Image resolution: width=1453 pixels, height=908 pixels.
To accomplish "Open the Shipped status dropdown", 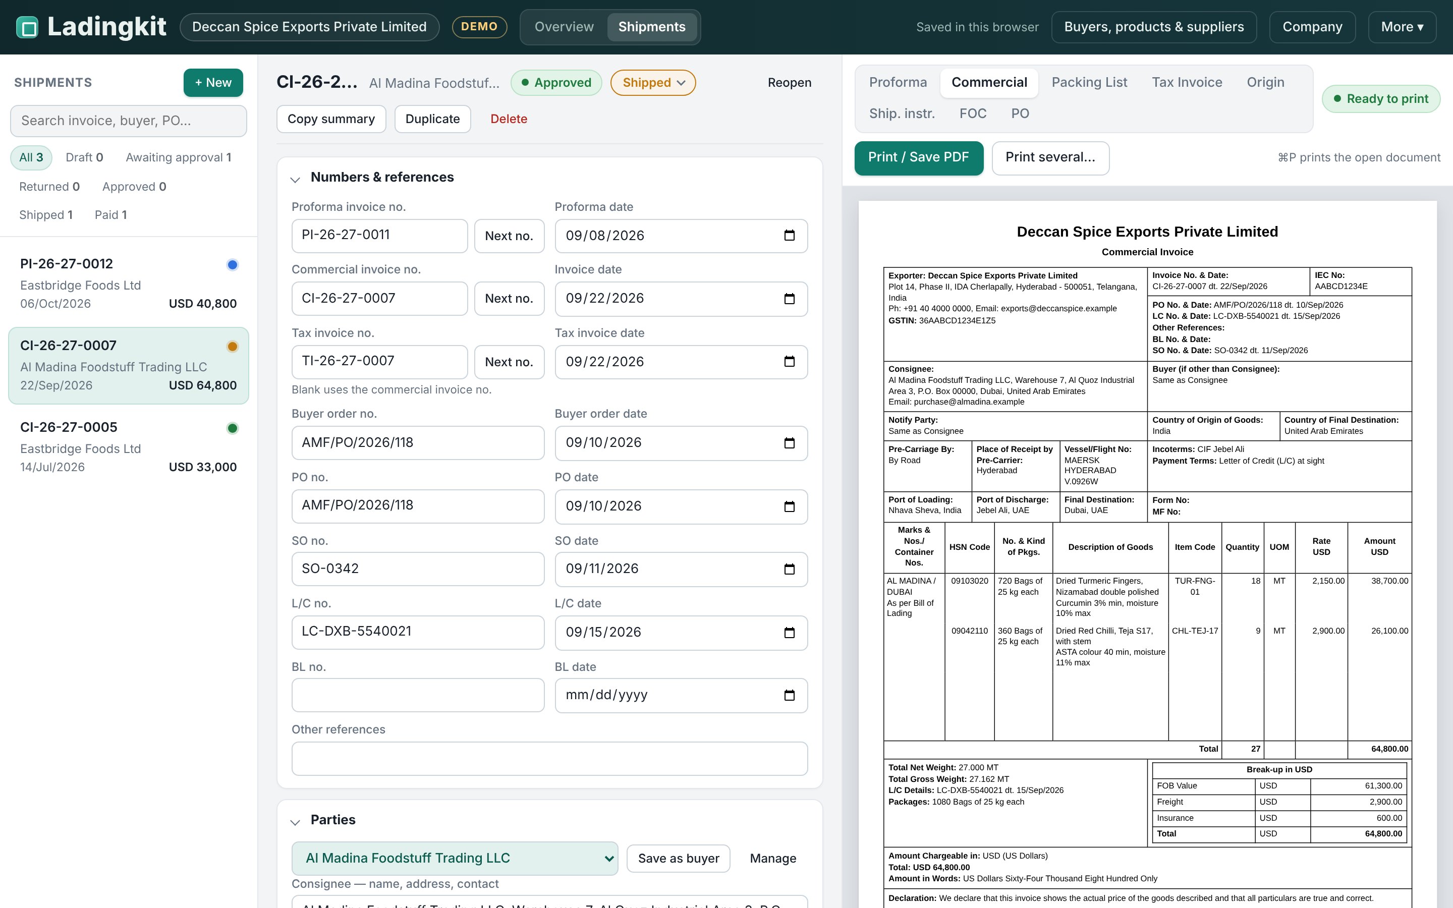I will 653,83.
